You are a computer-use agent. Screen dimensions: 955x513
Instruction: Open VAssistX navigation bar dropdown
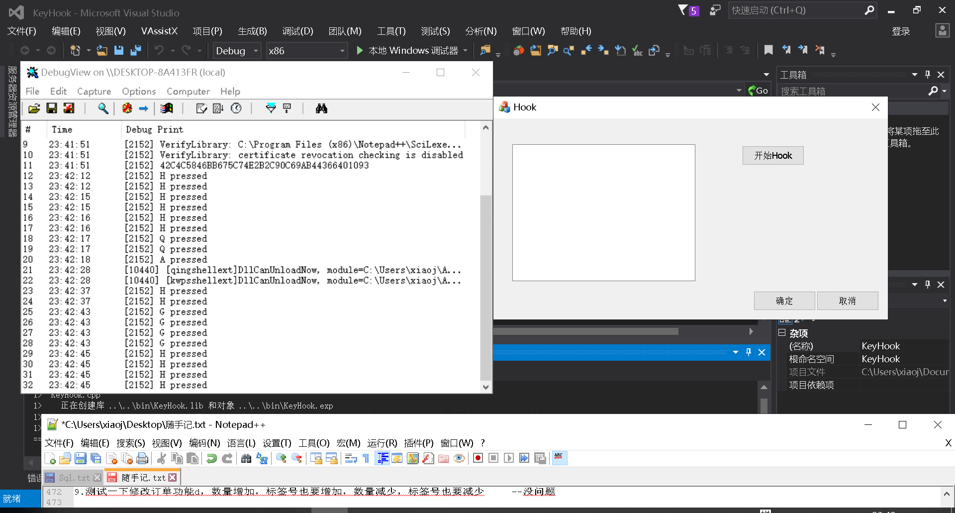739,91
